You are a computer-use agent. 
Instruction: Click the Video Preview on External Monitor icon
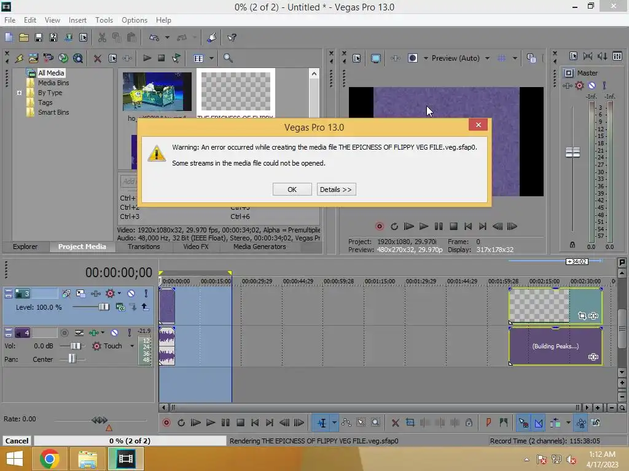coord(376,58)
